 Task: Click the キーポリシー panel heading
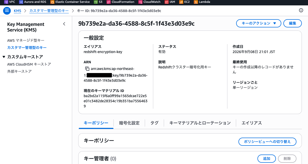(99, 140)
